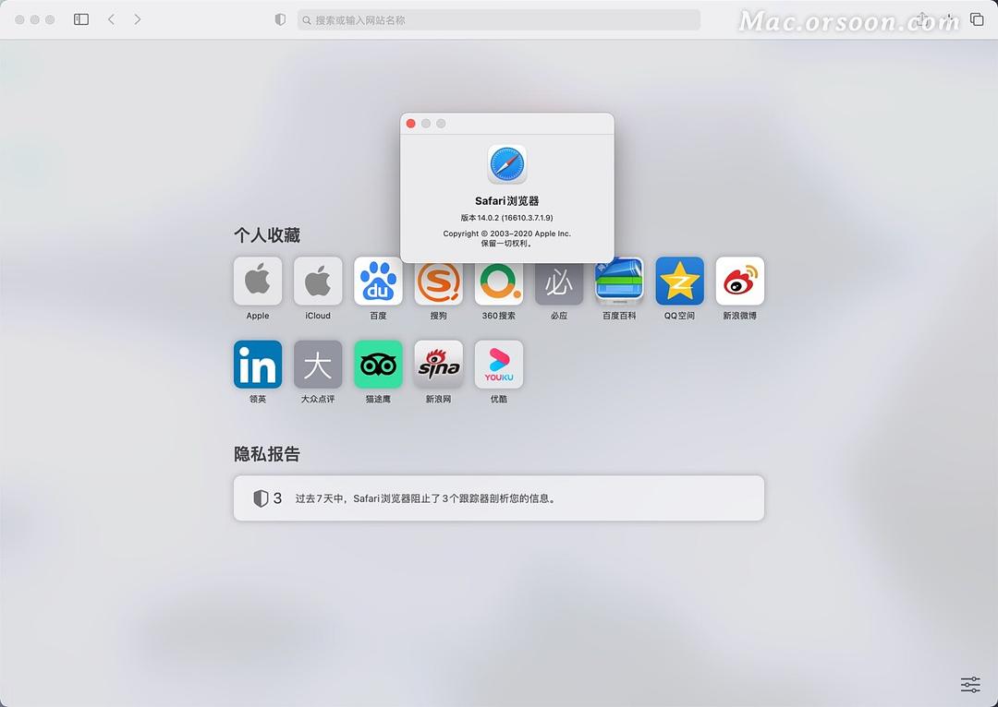The image size is (998, 707).
Task: Open the iCloud favorite
Action: (x=318, y=281)
